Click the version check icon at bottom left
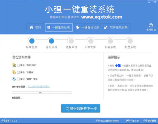 [3, 121]
